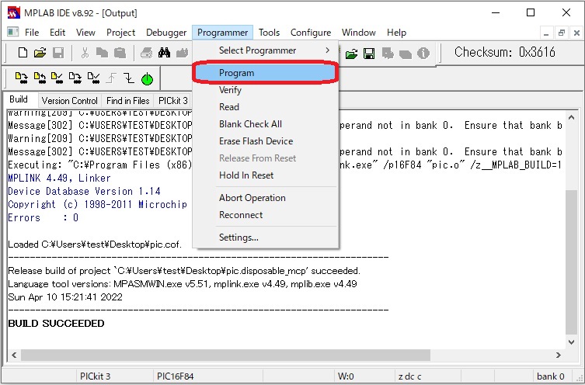
Task: Click the Print icon in the toolbar
Action: click(146, 54)
